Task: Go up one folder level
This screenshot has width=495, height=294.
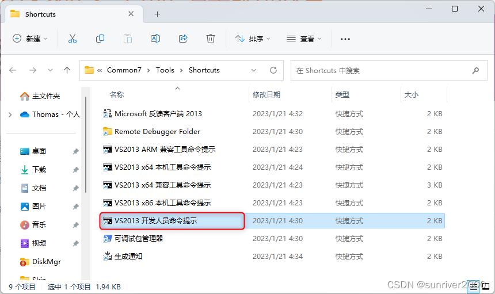Action: [x=67, y=70]
